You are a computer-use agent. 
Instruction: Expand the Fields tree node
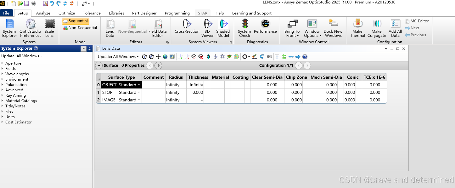tap(2, 69)
